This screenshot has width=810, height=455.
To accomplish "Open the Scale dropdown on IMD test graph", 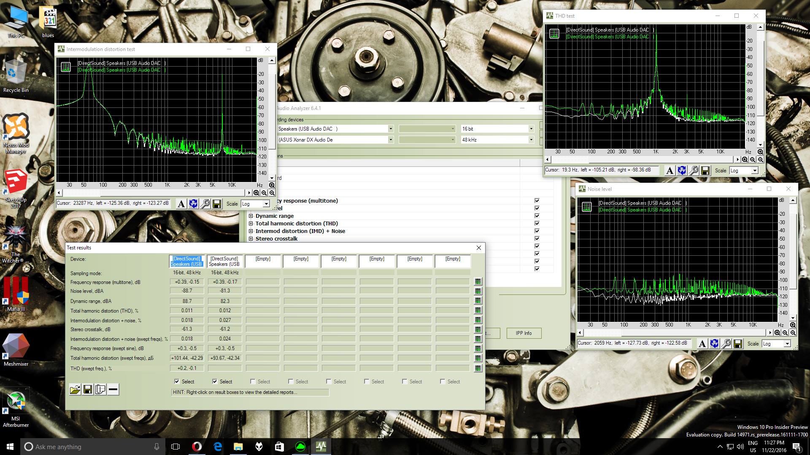I will [256, 204].
